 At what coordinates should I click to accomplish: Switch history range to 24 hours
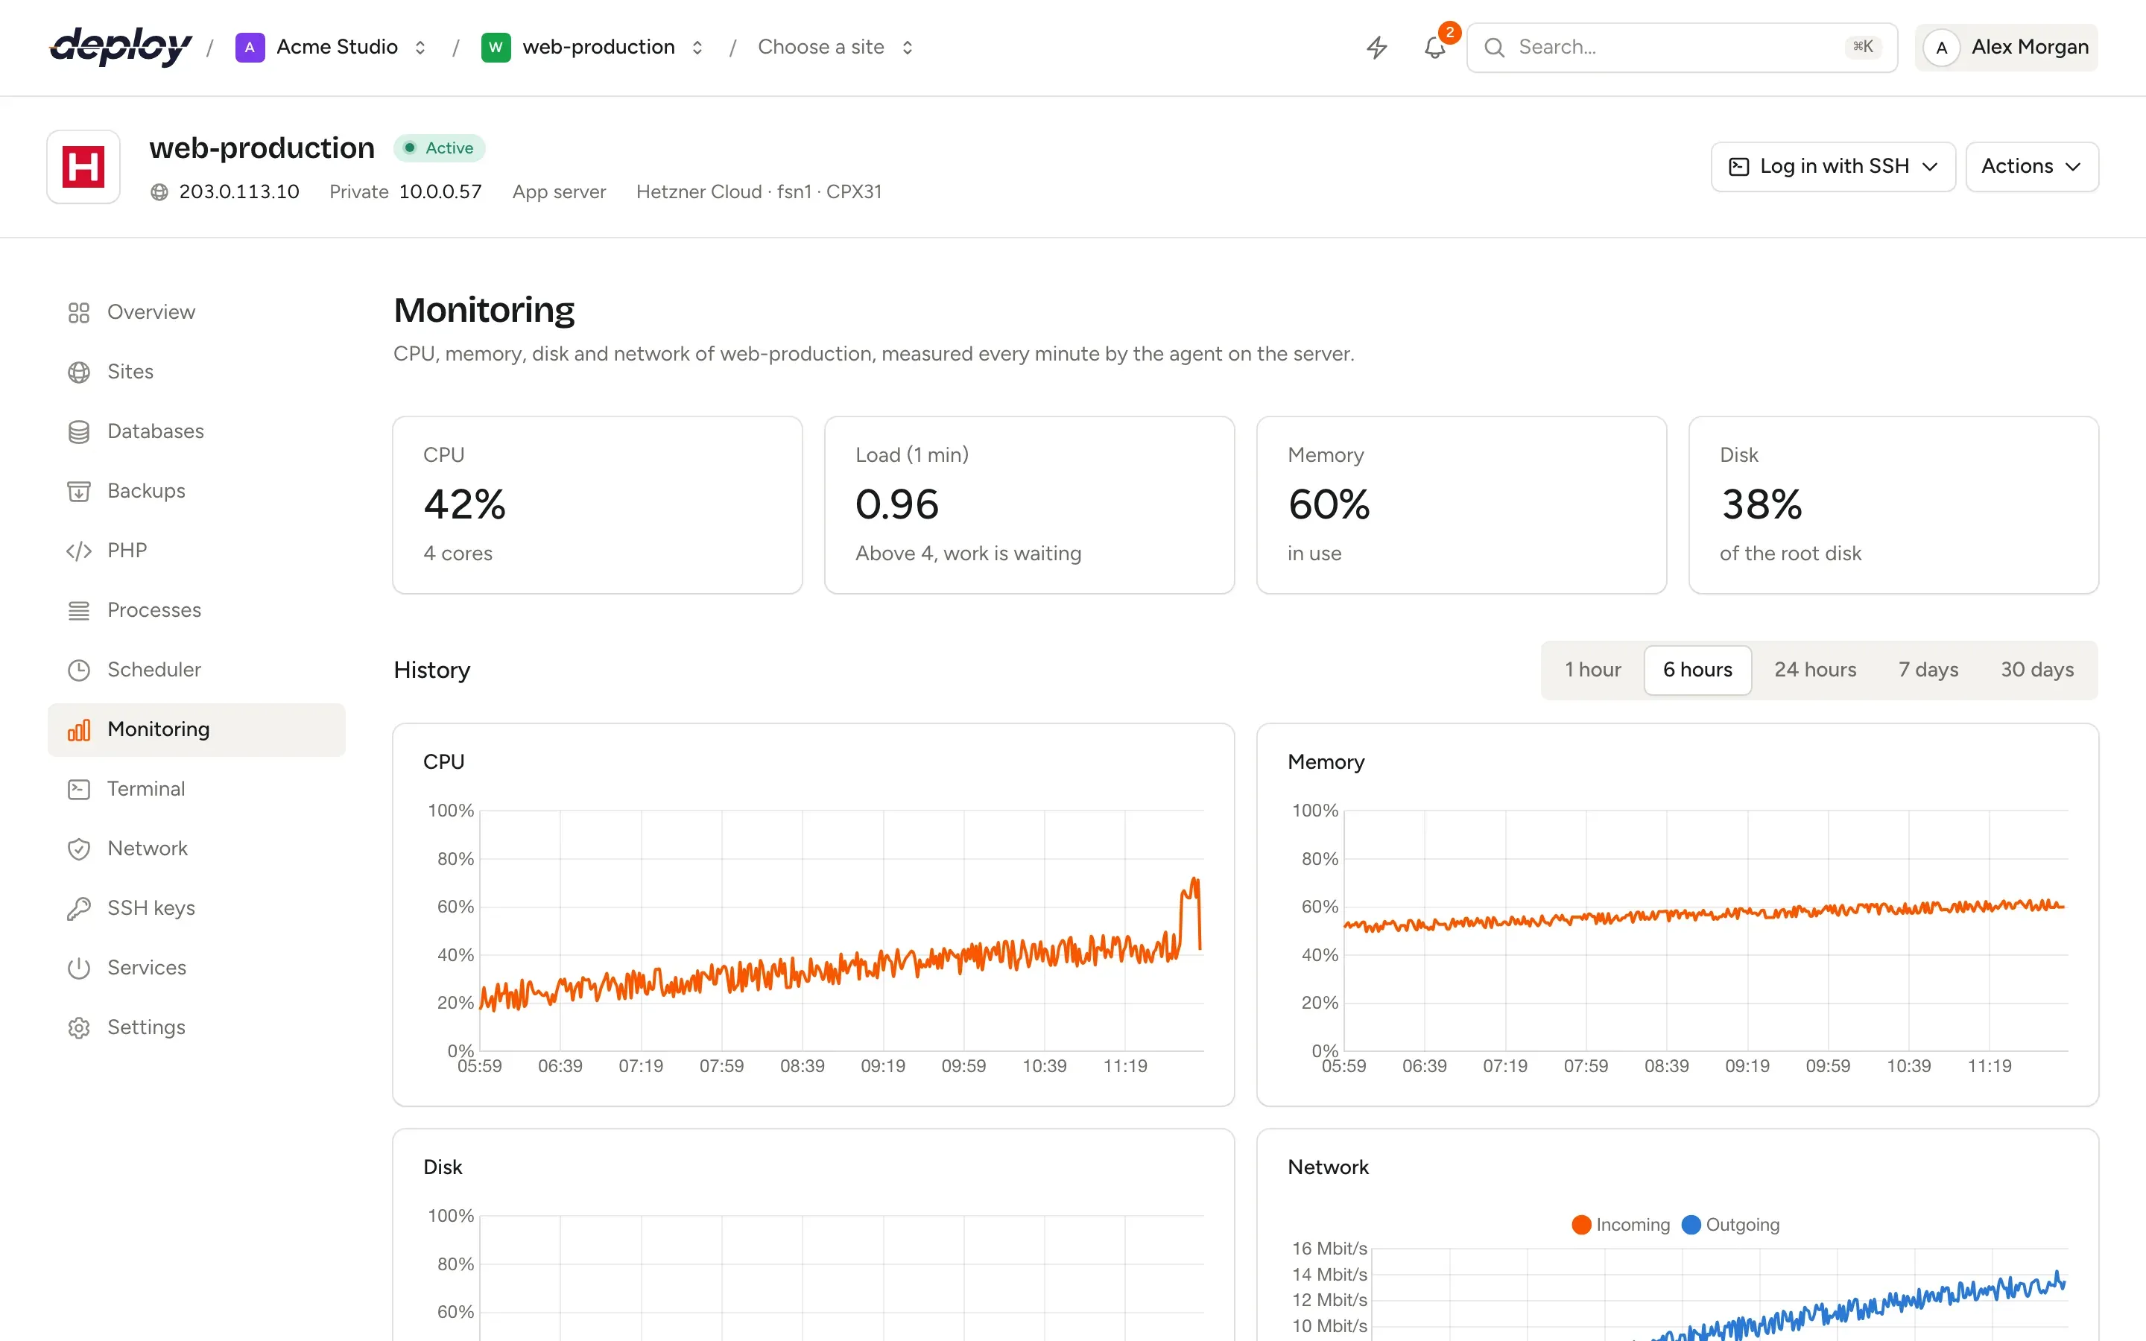[x=1815, y=670]
